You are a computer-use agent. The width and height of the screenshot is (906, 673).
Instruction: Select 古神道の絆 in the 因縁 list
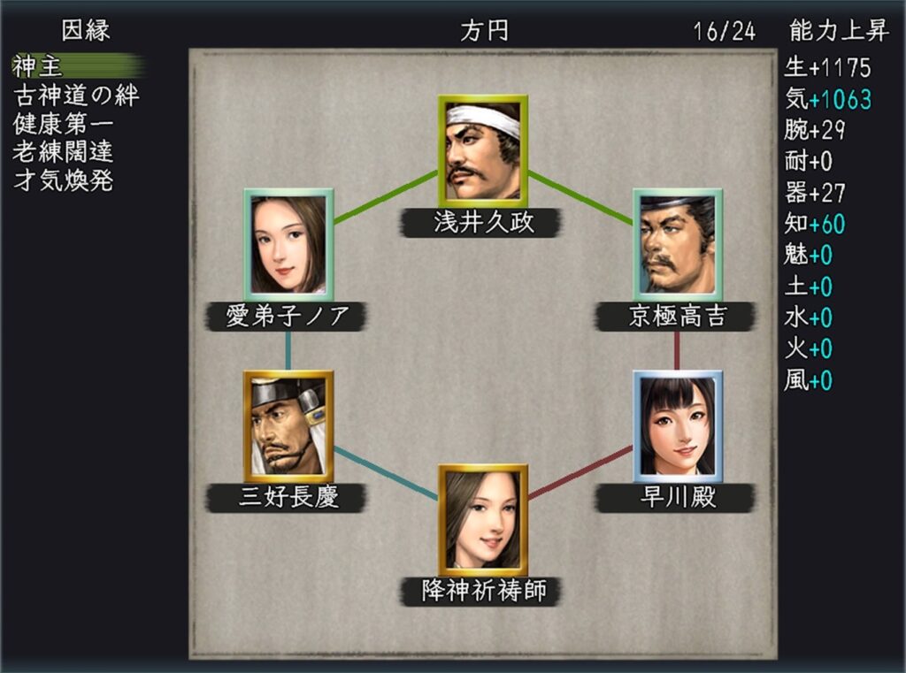click(76, 96)
